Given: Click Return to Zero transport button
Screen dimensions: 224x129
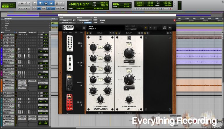Looking at the screenshot, I should click(142, 9).
